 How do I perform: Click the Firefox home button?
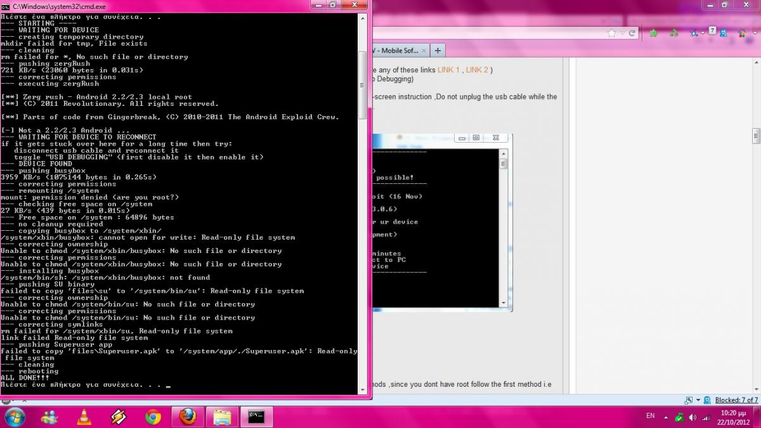click(x=742, y=34)
